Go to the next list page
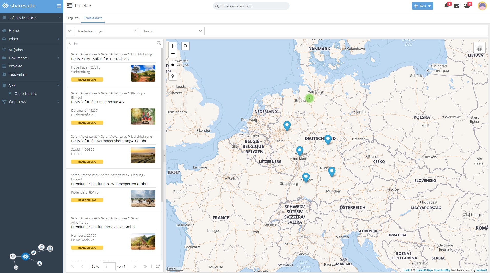The image size is (490, 273). point(135,266)
